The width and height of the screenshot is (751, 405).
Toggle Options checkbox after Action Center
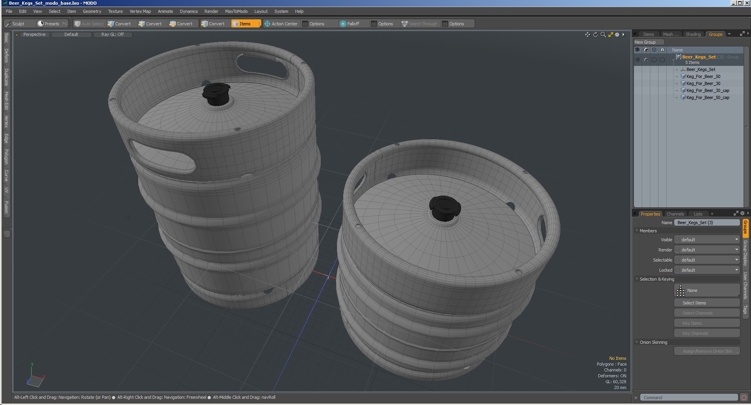(305, 24)
